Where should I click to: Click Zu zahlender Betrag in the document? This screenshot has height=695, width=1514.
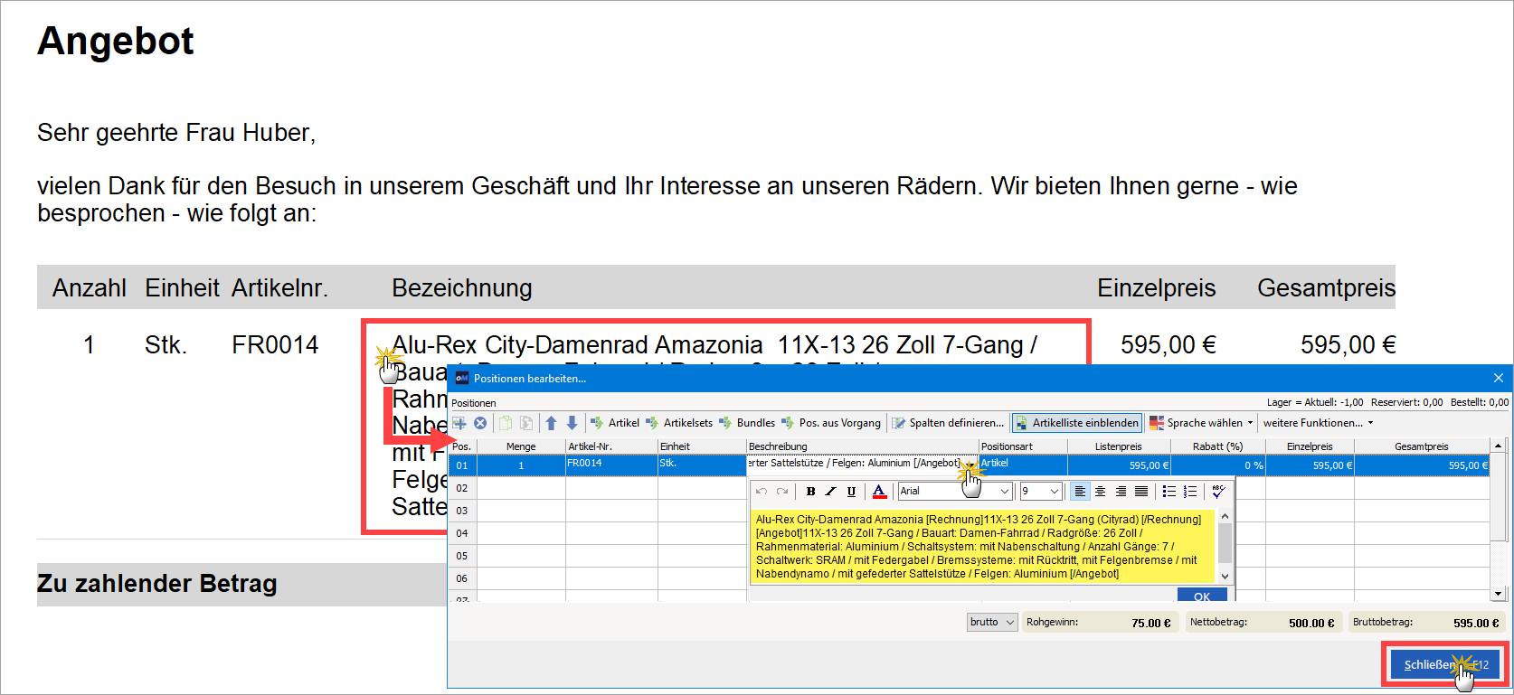(157, 584)
